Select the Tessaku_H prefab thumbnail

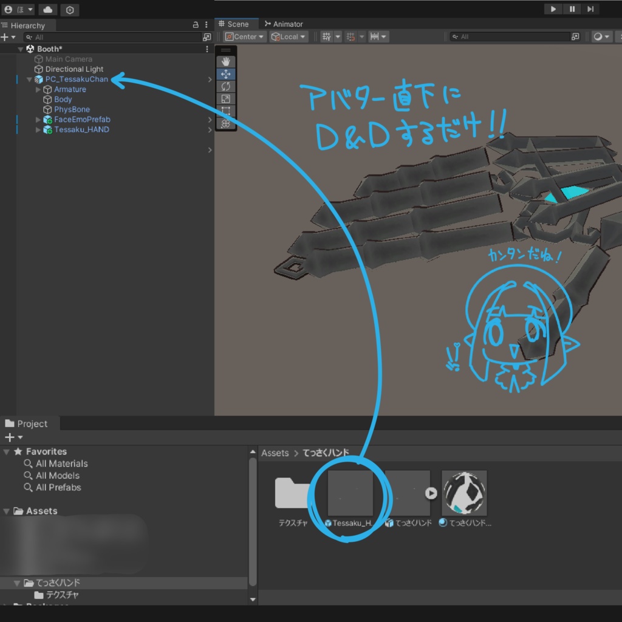click(350, 493)
